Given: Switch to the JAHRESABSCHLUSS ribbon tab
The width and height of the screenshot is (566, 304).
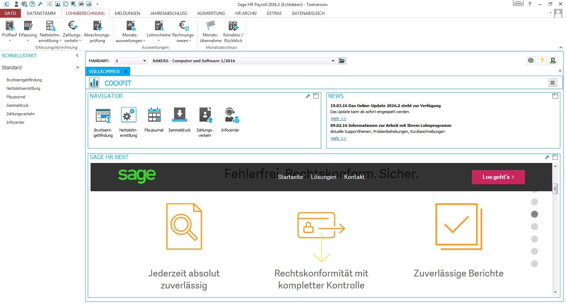Looking at the screenshot, I should (x=169, y=13).
